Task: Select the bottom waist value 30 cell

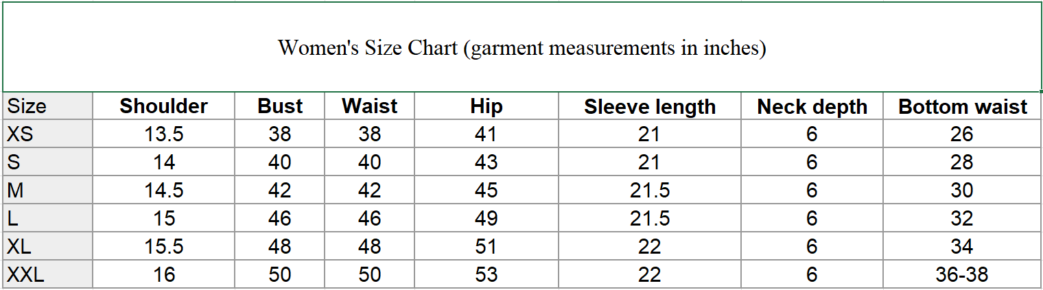Action: coord(962,190)
